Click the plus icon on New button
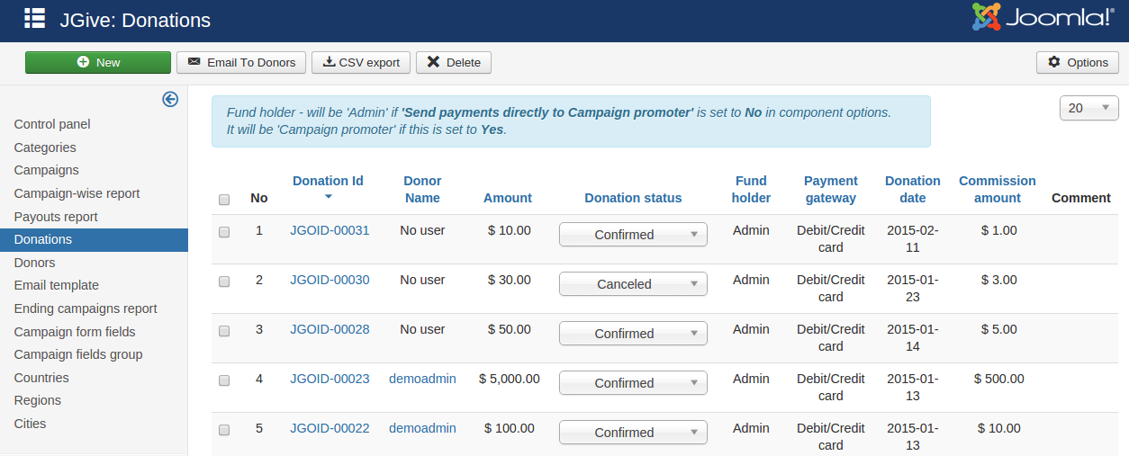This screenshot has height=456, width=1129. click(84, 62)
